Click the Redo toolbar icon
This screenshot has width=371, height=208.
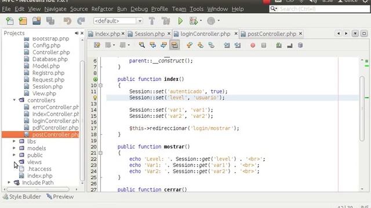81,21
